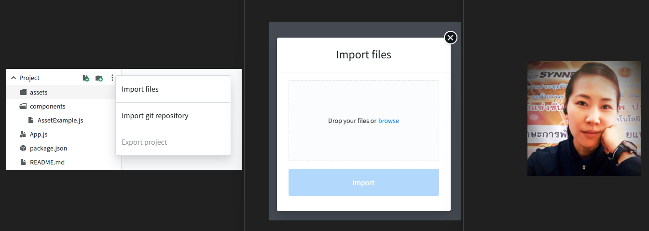Click the components open folder icon

[23, 106]
